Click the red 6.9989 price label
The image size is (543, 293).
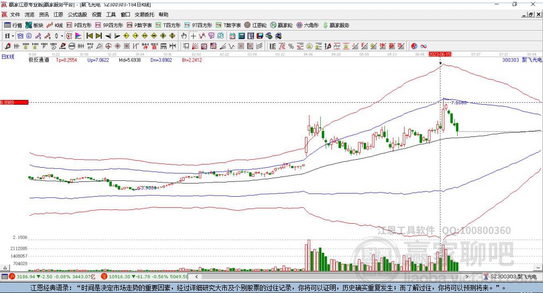pyautogui.click(x=14, y=102)
